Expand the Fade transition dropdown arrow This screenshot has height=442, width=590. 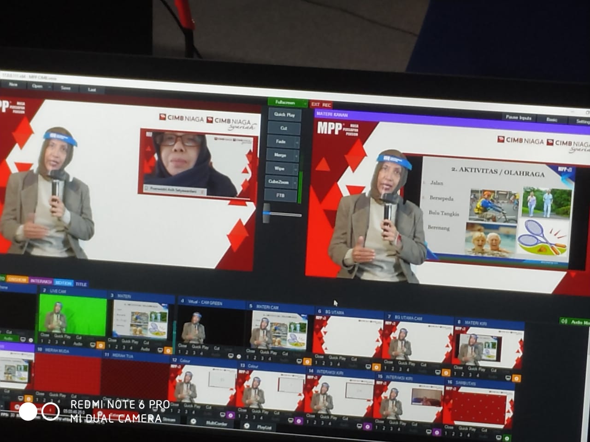(296, 143)
